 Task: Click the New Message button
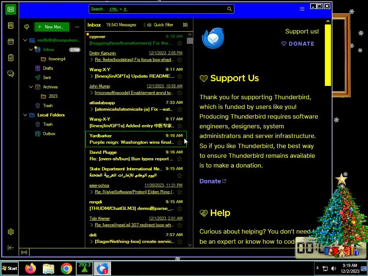52,27
